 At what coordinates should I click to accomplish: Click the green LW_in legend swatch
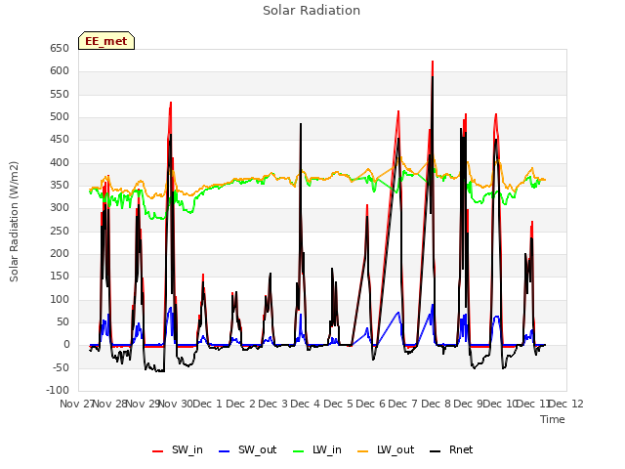pos(299,451)
